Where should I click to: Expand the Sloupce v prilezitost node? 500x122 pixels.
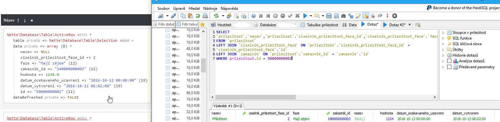click(x=443, y=33)
